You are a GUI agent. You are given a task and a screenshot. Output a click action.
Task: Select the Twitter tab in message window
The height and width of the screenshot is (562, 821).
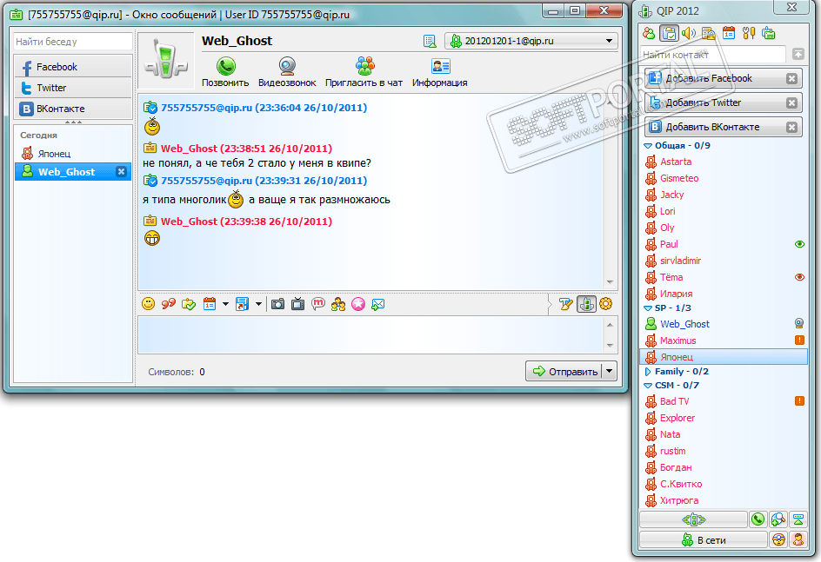[x=73, y=88]
